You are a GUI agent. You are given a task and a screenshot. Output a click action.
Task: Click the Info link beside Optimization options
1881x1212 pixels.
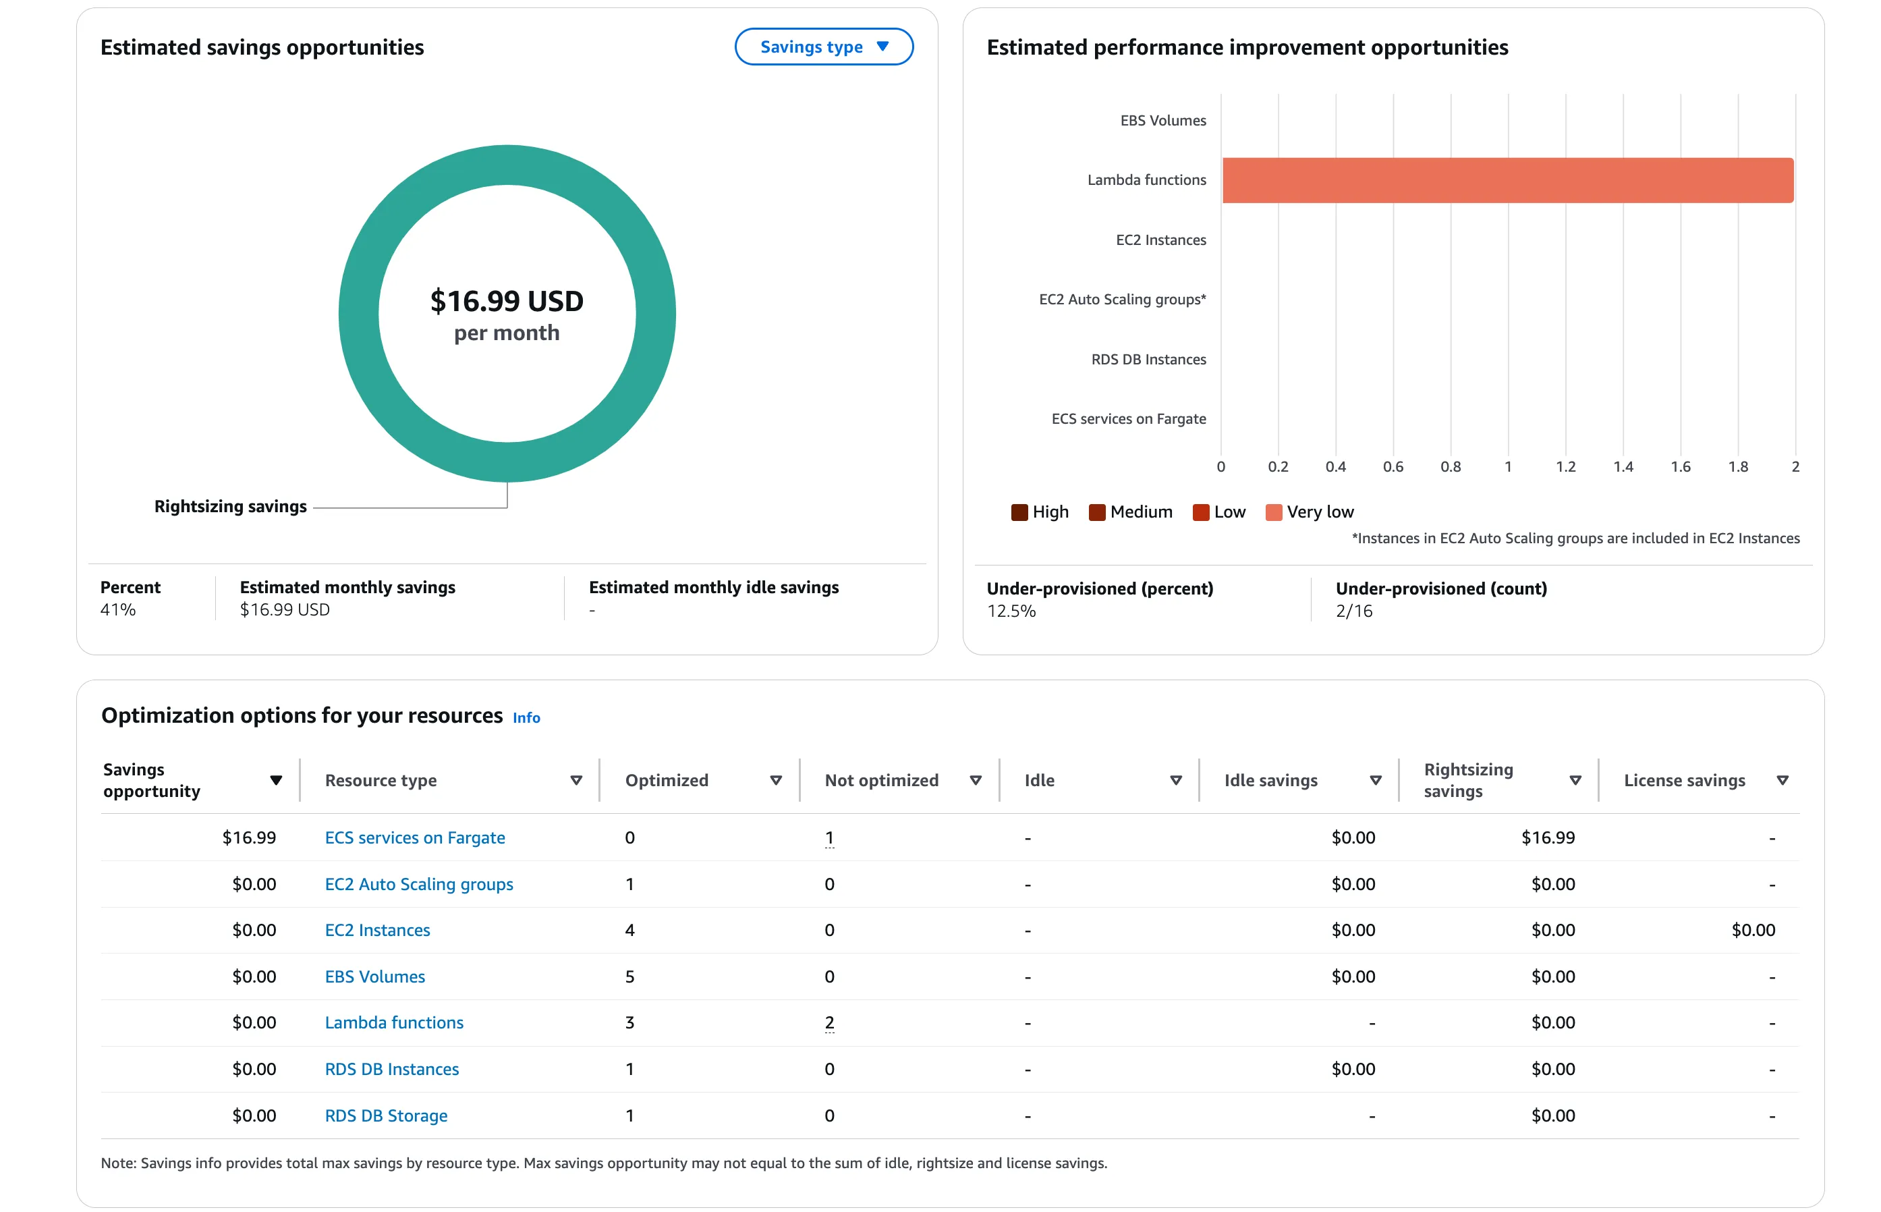(x=526, y=718)
